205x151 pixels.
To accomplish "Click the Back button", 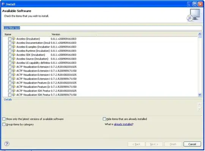I will (x=136, y=144).
